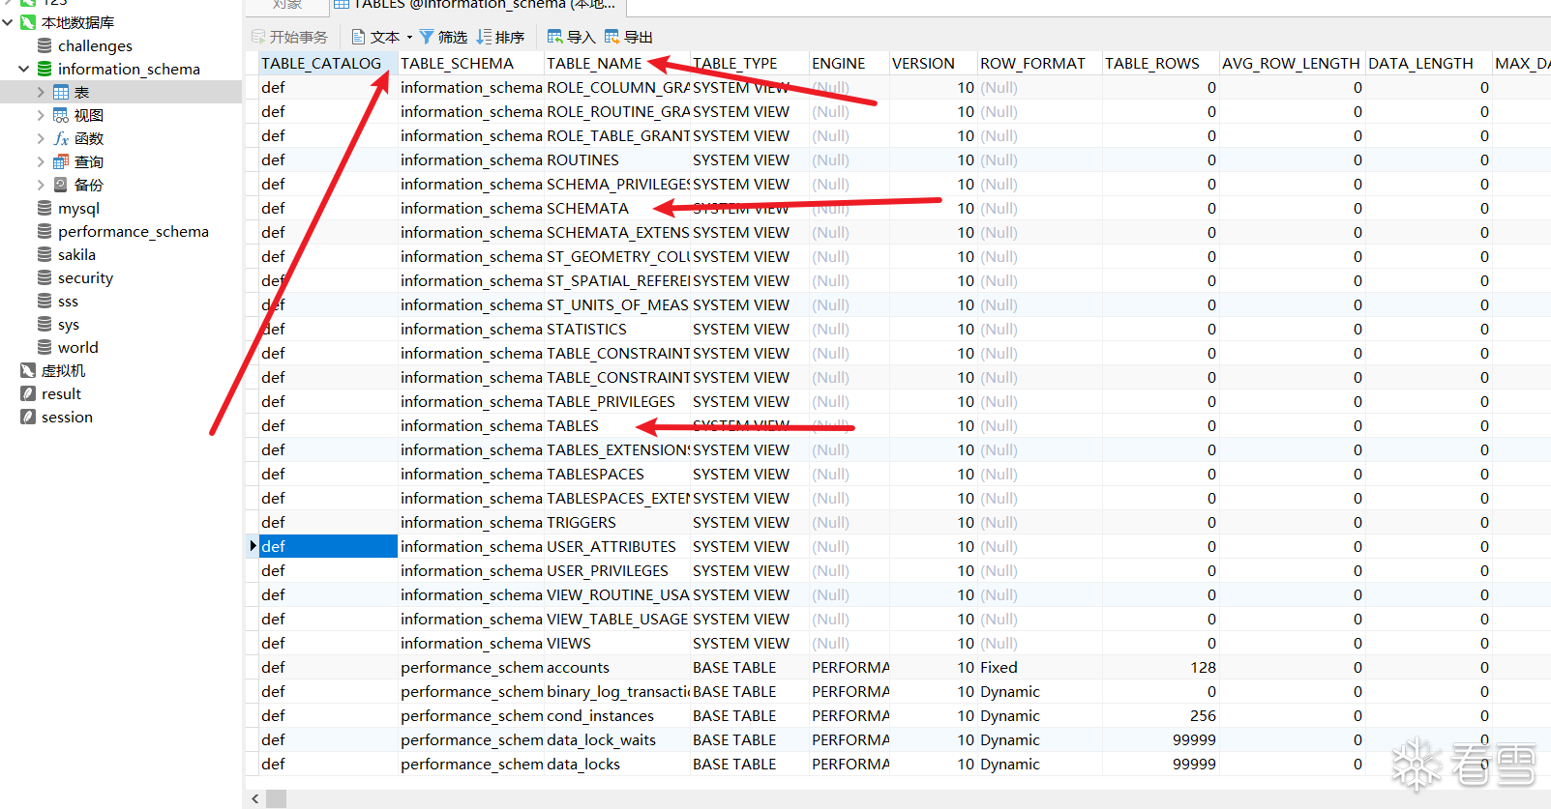1551x809 pixels.
Task: Expand the 表 tables tree node
Action: (41, 92)
